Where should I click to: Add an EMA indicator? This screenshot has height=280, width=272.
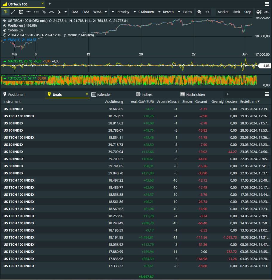[x=86, y=12]
